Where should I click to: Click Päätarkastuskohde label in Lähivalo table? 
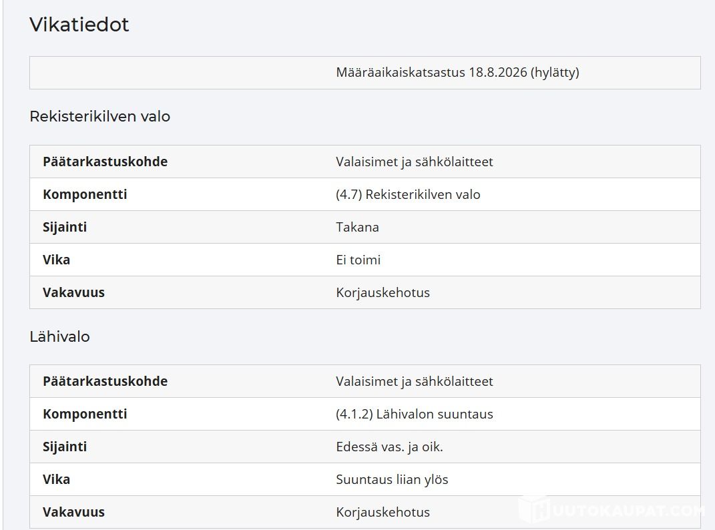pyautogui.click(x=105, y=381)
